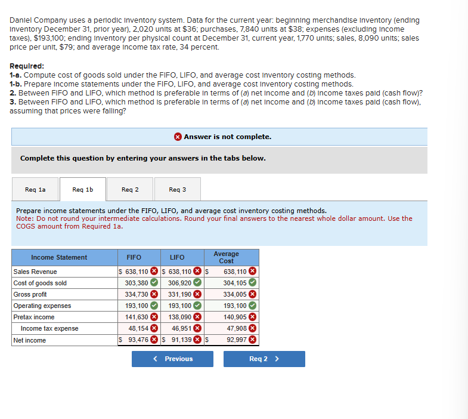Click green check beside FIFO operating expenses
Image resolution: width=468 pixels, height=419 pixels.
tap(154, 306)
